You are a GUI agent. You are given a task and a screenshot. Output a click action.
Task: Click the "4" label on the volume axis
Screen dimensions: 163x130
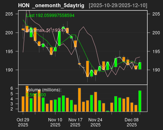tap(12, 99)
